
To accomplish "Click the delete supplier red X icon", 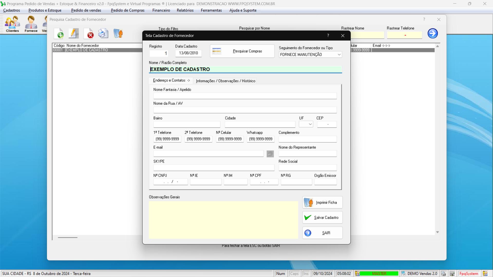I will coord(89,34).
